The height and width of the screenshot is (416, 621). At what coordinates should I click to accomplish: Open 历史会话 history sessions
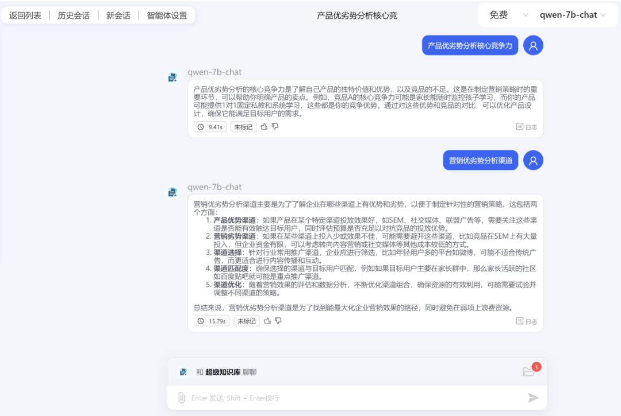[74, 15]
